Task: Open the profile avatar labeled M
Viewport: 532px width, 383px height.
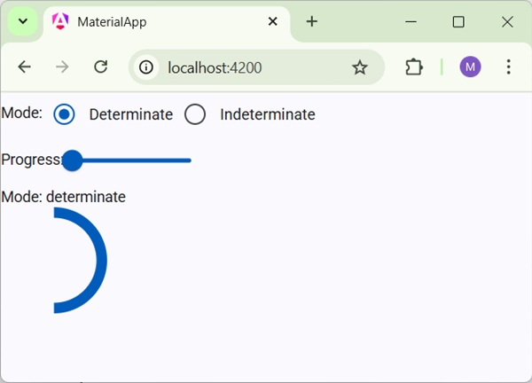Action: coord(470,67)
